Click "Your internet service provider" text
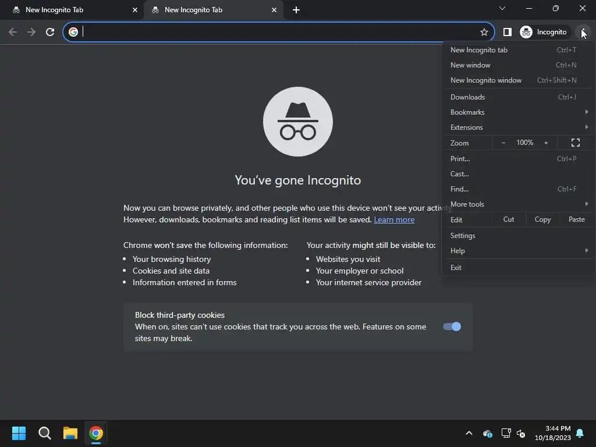 pos(368,282)
